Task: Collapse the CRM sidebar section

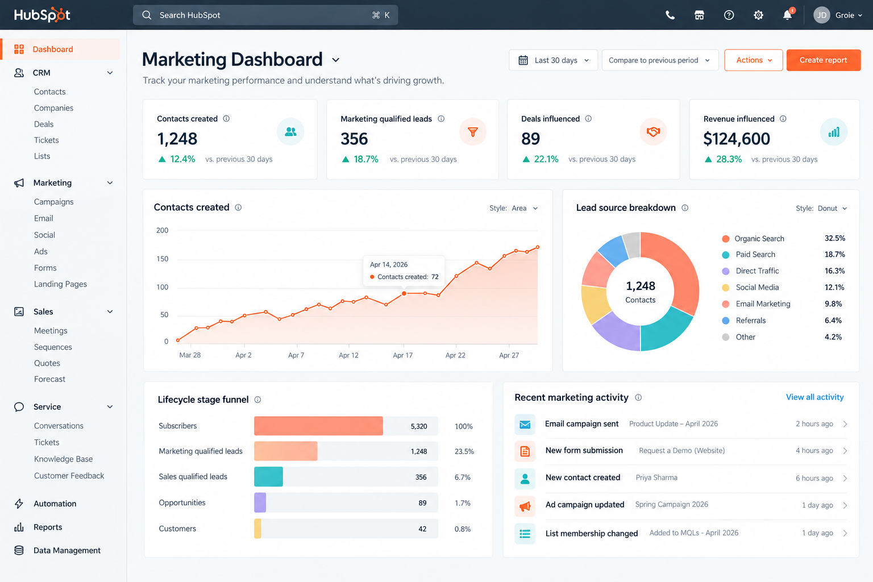Action: click(110, 73)
